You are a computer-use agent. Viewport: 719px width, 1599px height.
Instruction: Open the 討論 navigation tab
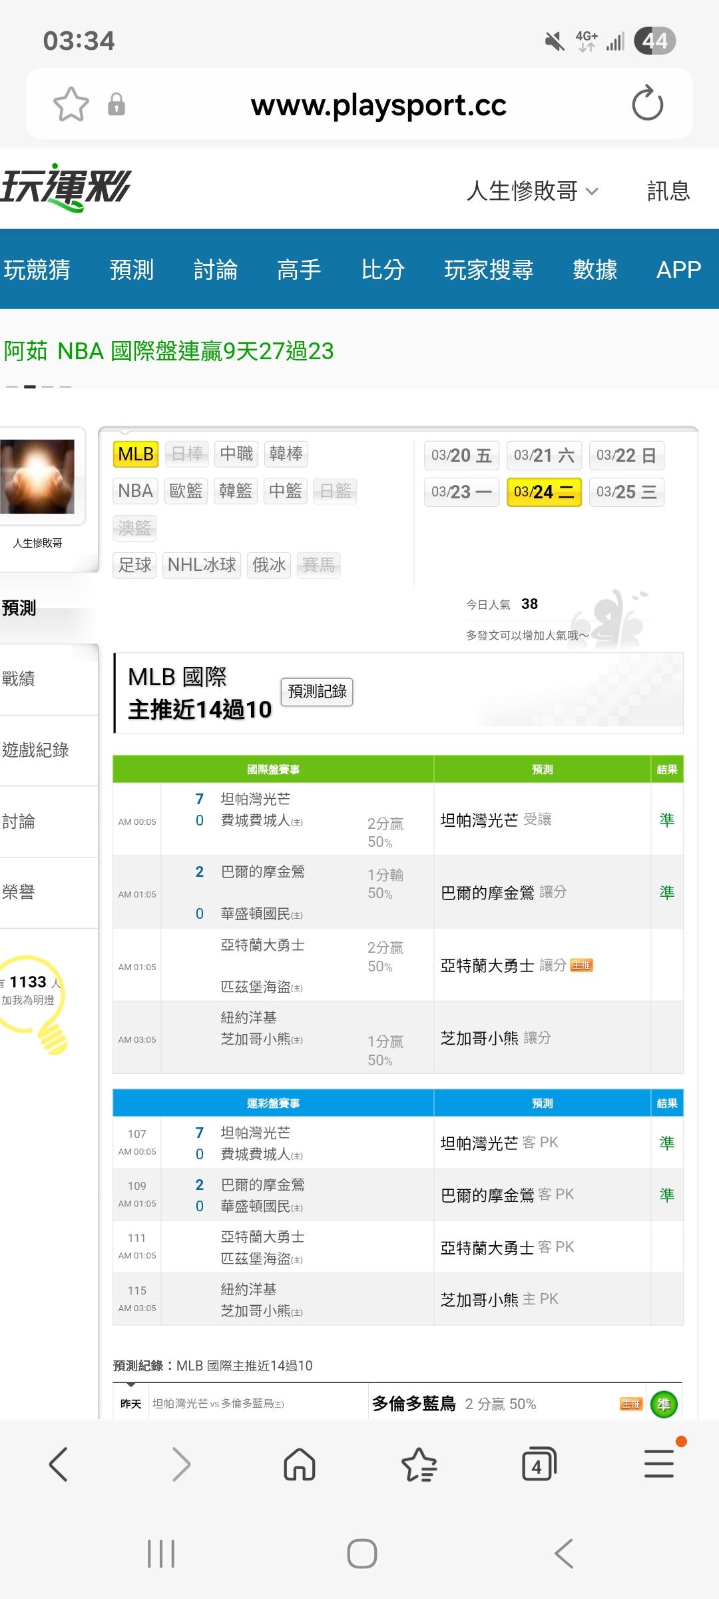click(x=215, y=270)
